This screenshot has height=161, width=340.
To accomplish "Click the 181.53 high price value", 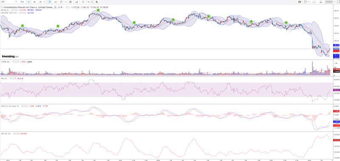I will tap(86, 7).
